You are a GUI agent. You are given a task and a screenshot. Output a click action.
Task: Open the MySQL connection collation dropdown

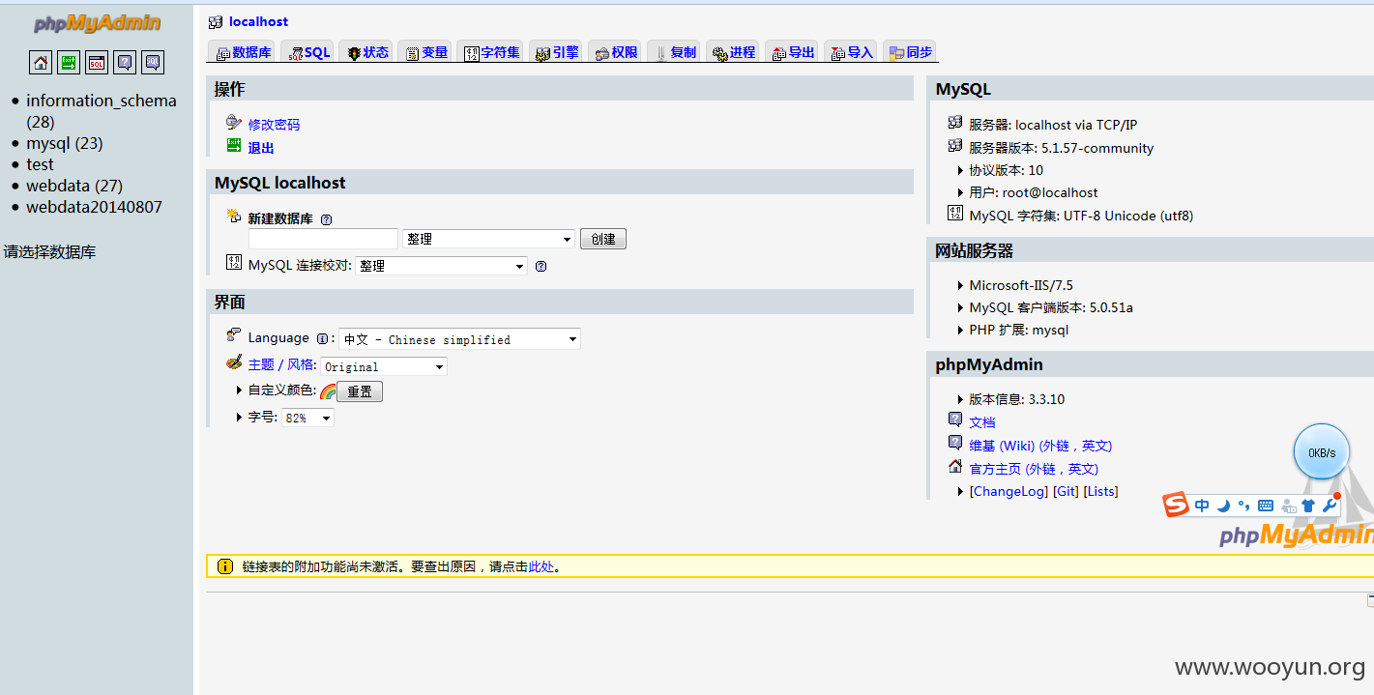tap(441, 266)
